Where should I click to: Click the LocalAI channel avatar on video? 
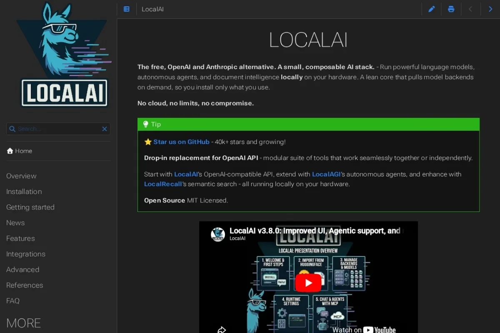click(218, 234)
